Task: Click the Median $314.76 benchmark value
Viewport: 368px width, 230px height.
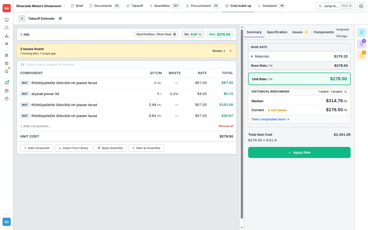Action: click(x=336, y=101)
